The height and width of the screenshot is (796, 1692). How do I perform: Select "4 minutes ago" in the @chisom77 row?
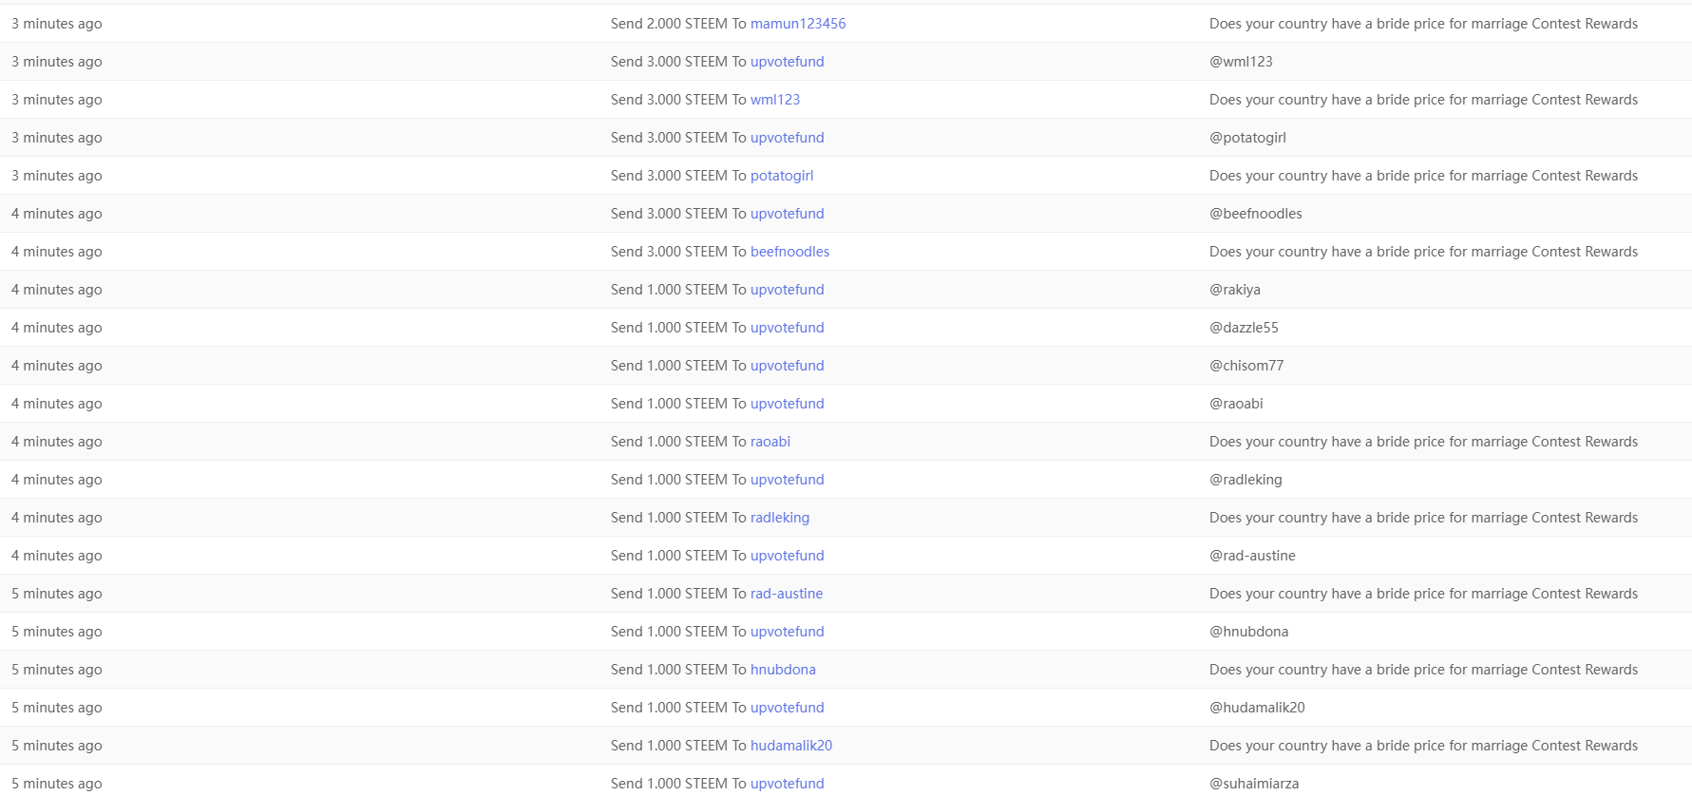tap(57, 366)
